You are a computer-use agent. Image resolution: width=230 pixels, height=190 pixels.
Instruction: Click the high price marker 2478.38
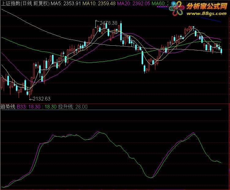(x=109, y=23)
